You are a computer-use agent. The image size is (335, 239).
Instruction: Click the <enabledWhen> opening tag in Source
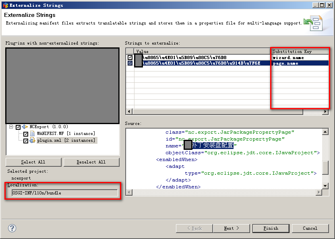tap(177, 160)
